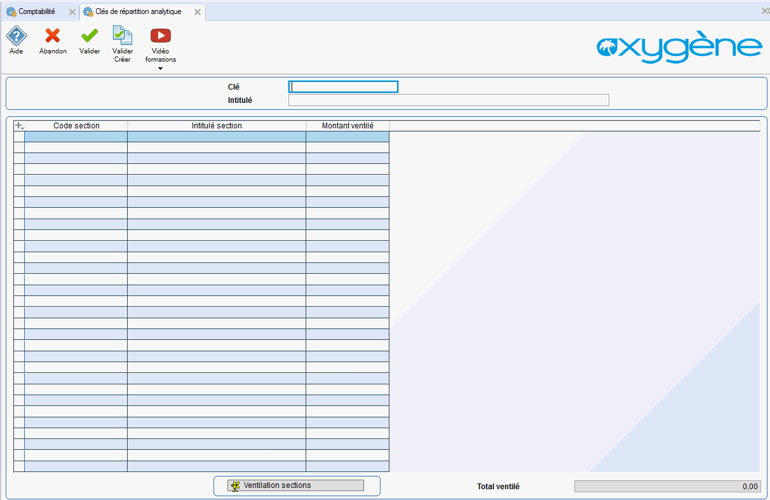The height and width of the screenshot is (500, 770).
Task: Click the Abandon red cross icon
Action: 53,36
